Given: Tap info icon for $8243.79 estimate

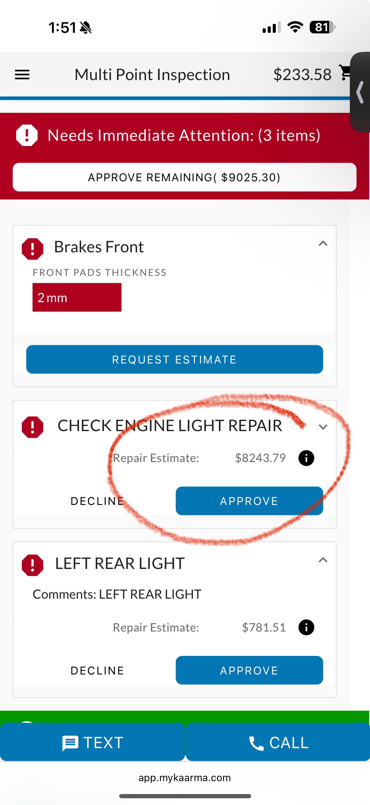Looking at the screenshot, I should [x=306, y=458].
